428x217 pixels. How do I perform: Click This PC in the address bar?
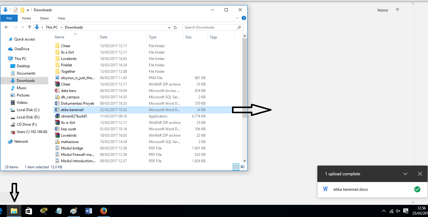pos(52,27)
